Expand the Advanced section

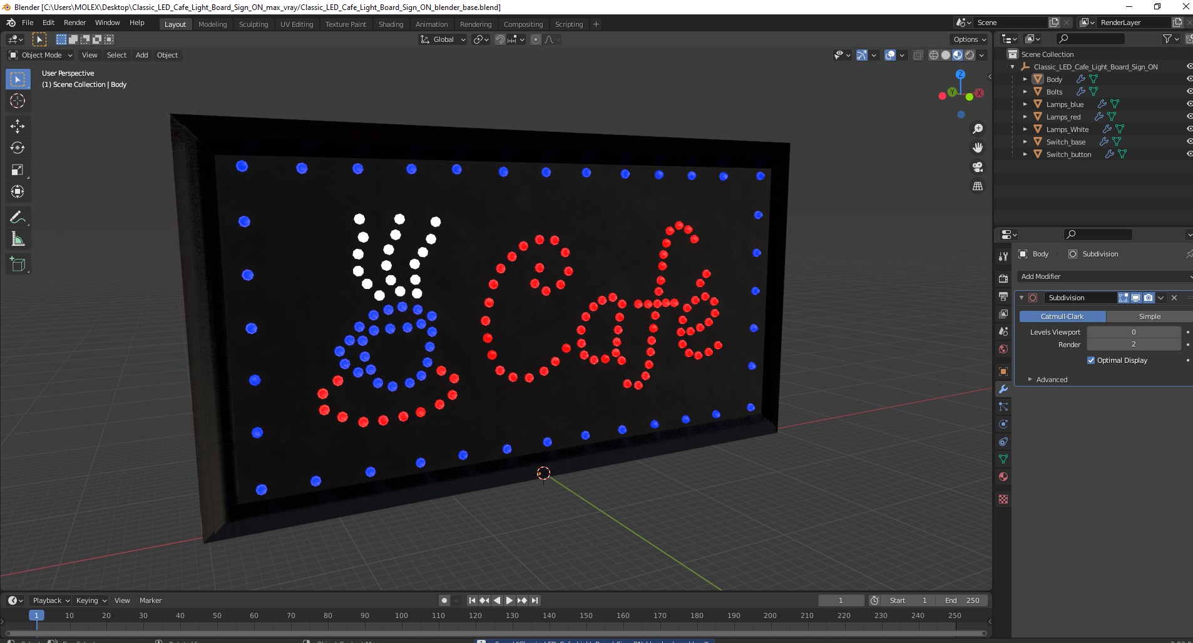click(x=1052, y=380)
